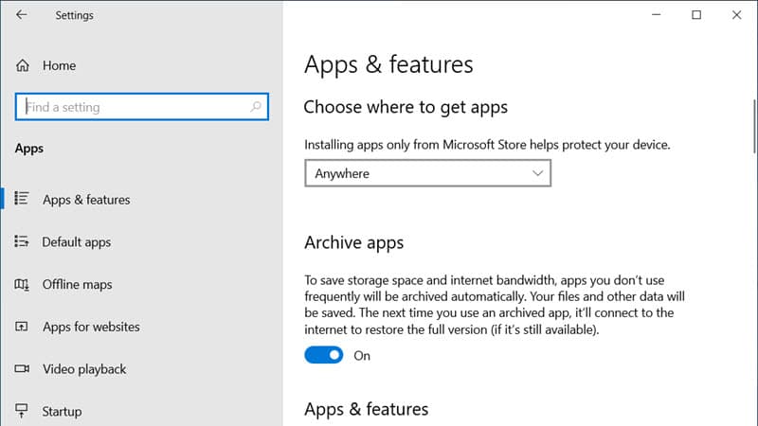This screenshot has width=758, height=426.
Task: Open Offline maps via its map icon
Action: click(x=22, y=285)
